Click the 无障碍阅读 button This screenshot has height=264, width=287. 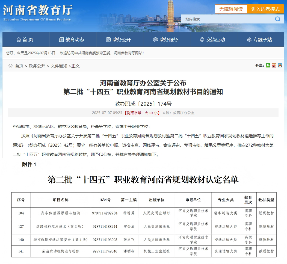231,9
